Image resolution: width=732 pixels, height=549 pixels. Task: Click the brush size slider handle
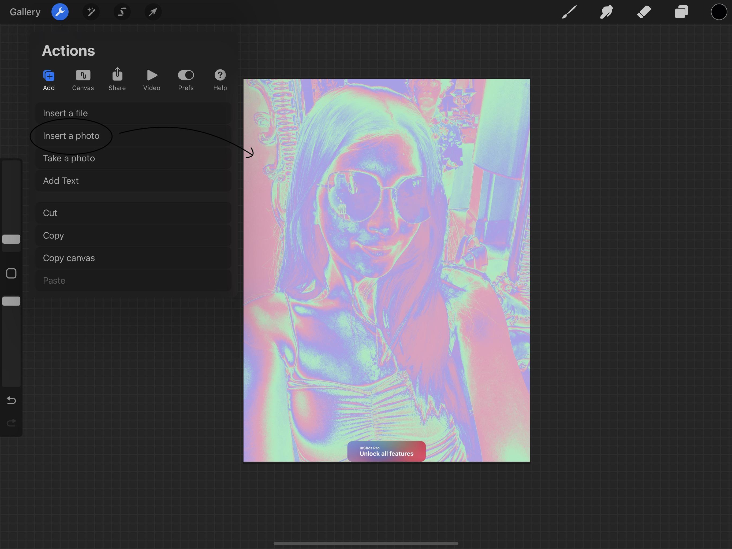click(11, 239)
